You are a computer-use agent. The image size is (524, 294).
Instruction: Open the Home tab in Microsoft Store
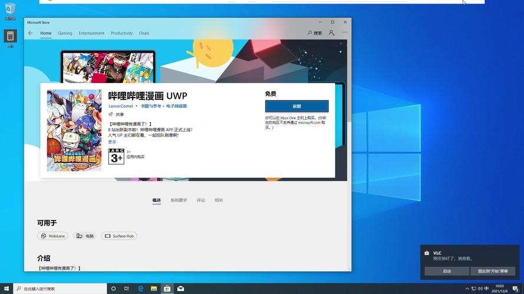pyautogui.click(x=46, y=33)
